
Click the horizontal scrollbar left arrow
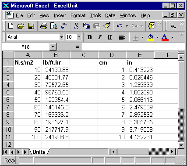click(113, 152)
